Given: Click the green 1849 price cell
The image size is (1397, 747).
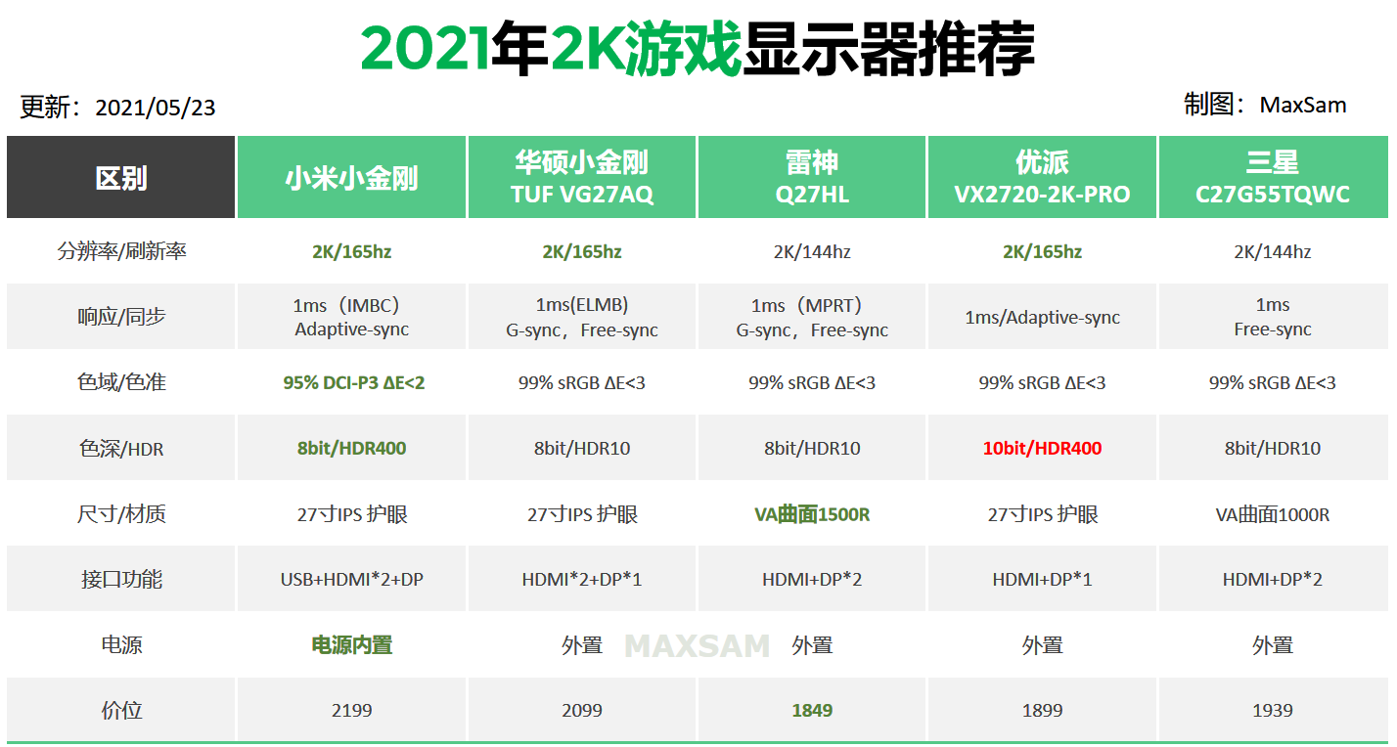Looking at the screenshot, I should [812, 710].
